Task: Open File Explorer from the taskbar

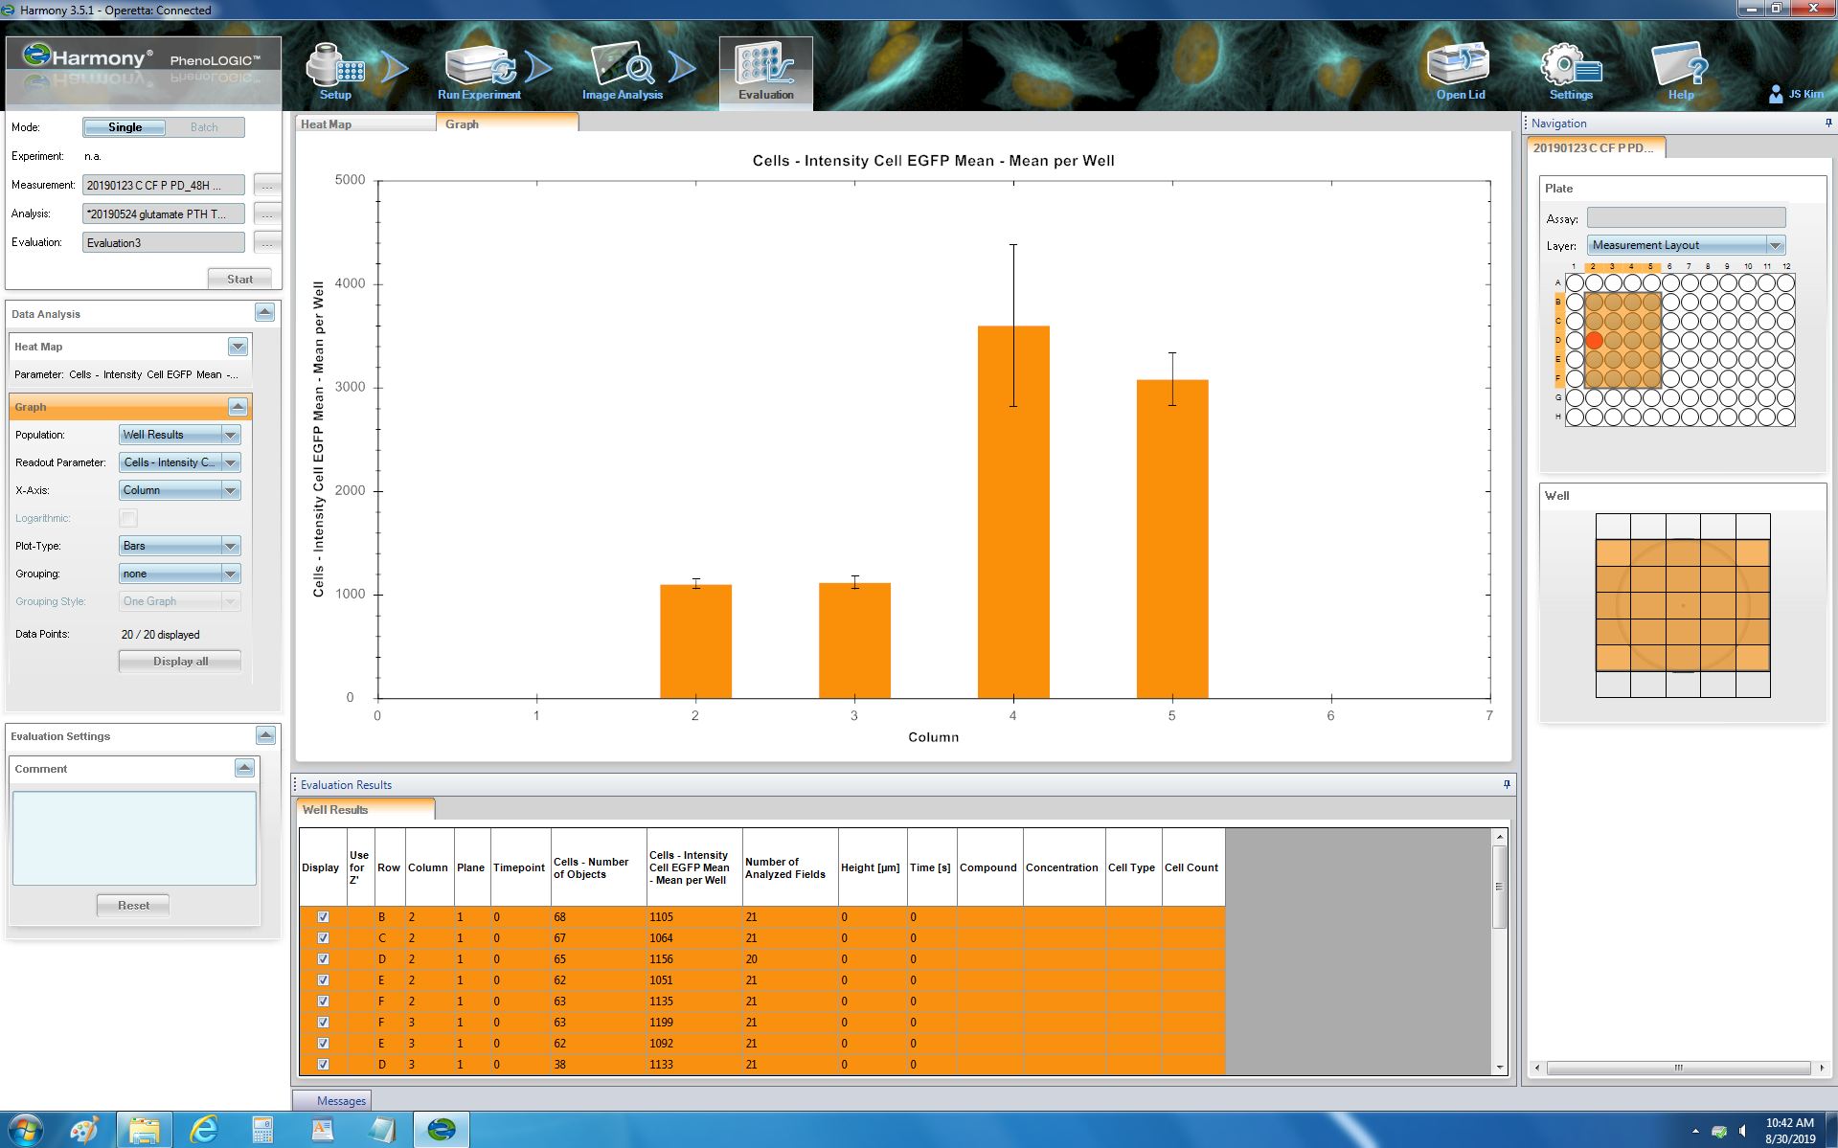Action: pyautogui.click(x=145, y=1130)
